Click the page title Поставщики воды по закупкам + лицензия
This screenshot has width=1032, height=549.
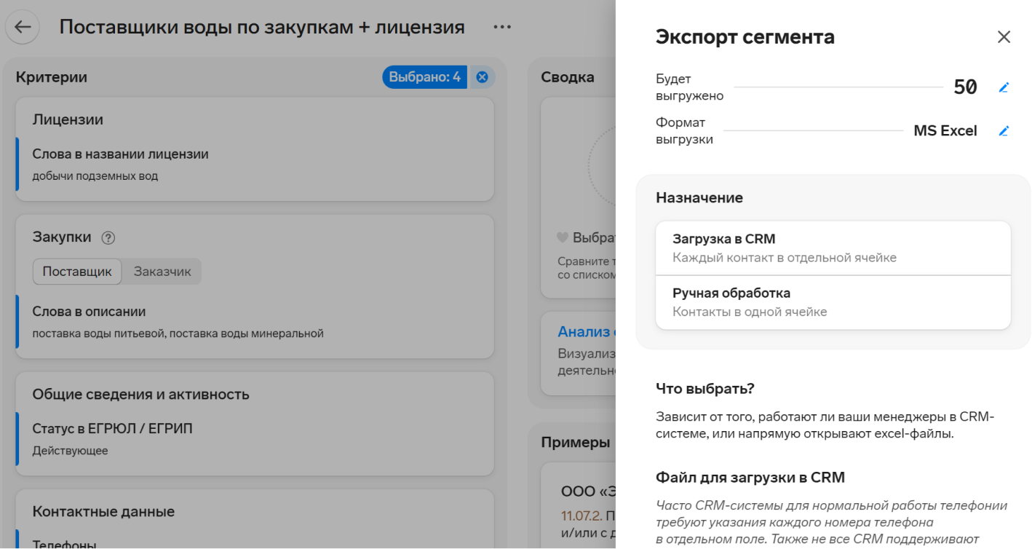[x=262, y=27]
